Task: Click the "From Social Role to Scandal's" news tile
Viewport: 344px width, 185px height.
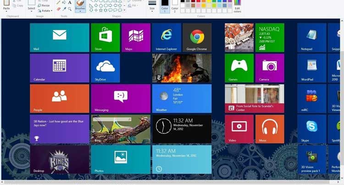Action: pyautogui.click(x=255, y=99)
